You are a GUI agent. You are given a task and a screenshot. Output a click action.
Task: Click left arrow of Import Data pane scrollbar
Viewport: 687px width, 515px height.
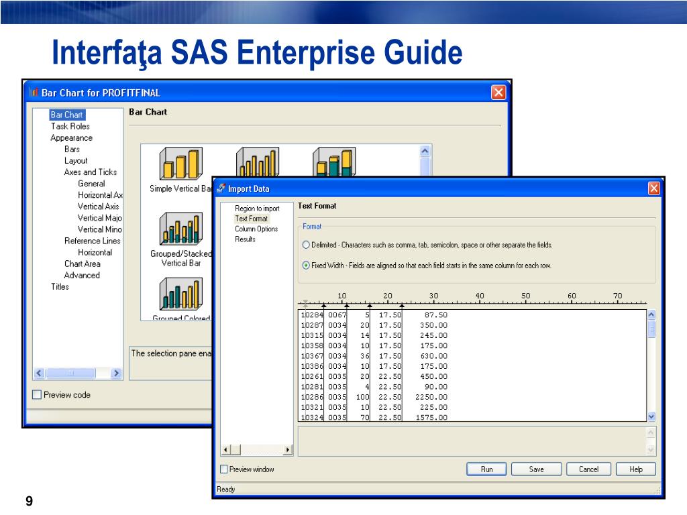tap(225, 450)
